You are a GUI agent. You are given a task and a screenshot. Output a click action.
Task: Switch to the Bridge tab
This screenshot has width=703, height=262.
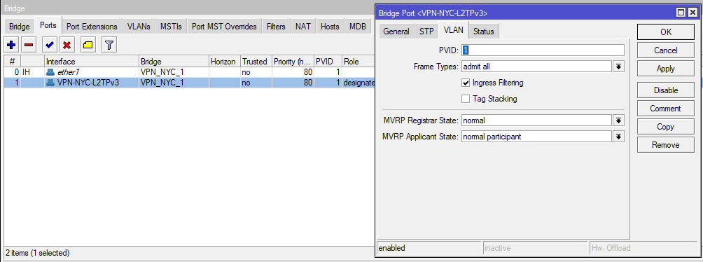pyautogui.click(x=20, y=27)
